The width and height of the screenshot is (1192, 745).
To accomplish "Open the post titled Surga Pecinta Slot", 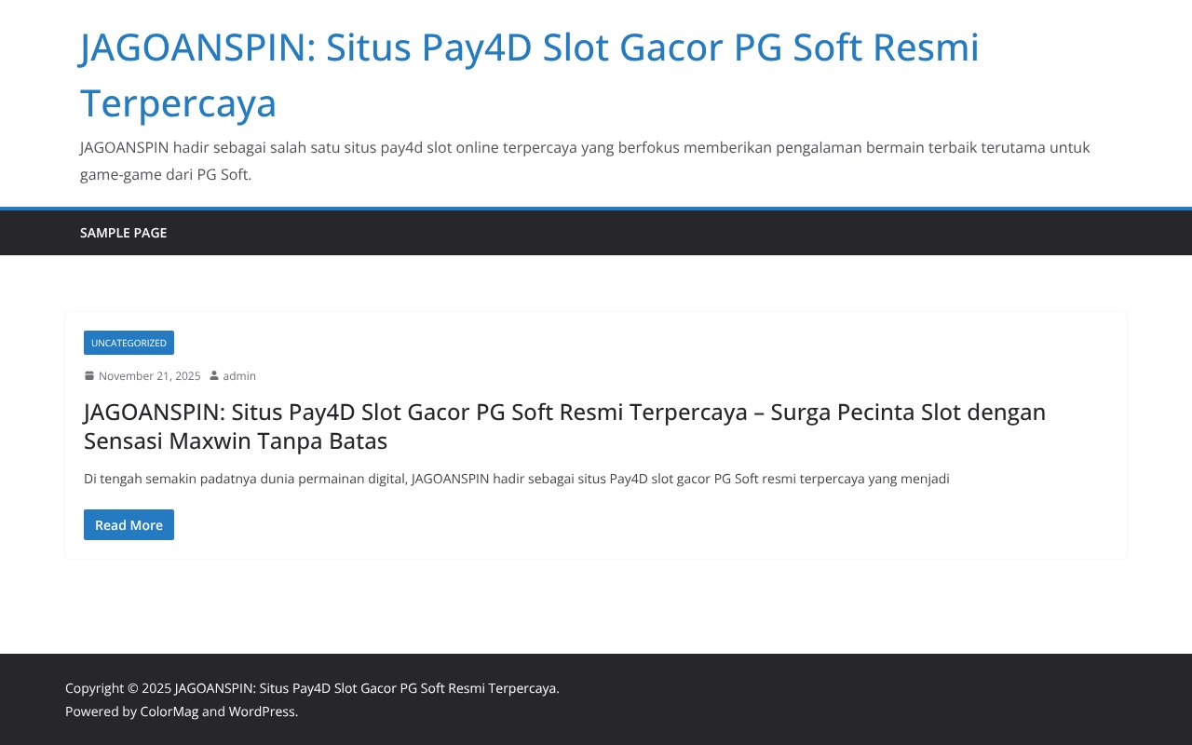I will tap(564, 427).
